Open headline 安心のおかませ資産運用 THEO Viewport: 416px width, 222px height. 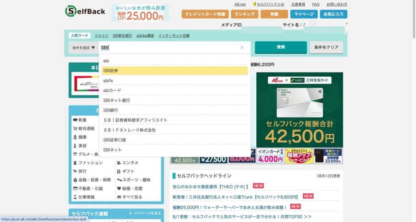tap(210, 187)
